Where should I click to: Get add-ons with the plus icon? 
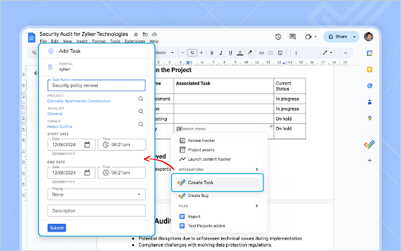(x=370, y=161)
